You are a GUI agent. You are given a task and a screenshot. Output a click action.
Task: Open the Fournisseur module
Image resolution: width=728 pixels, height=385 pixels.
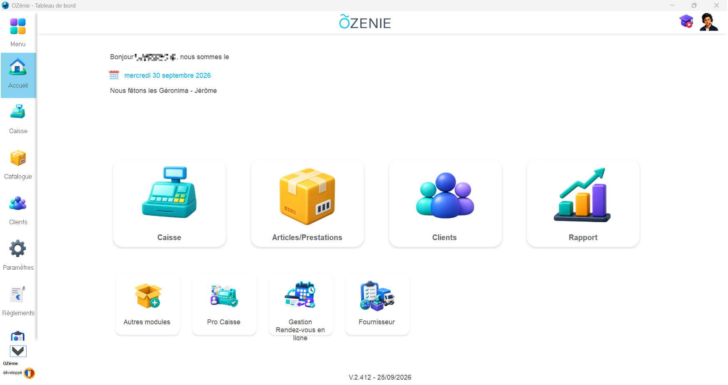(377, 304)
